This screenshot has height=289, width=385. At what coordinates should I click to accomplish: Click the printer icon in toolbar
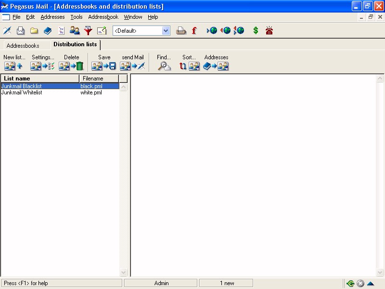coord(181,31)
